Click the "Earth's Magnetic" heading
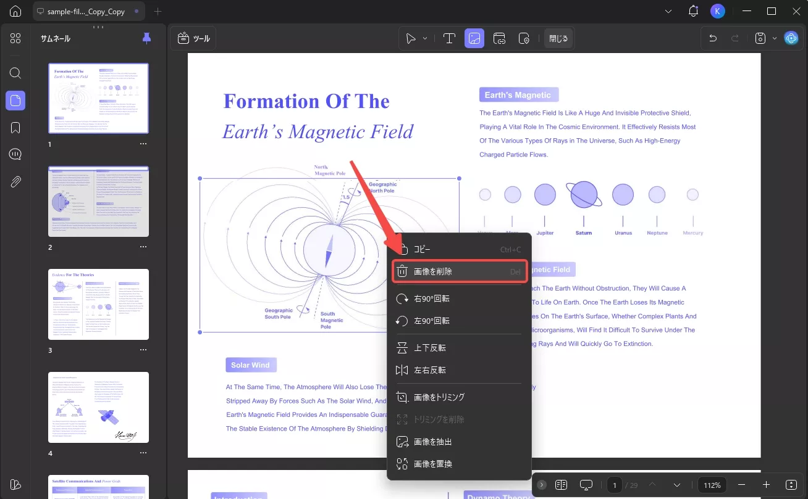Image resolution: width=808 pixels, height=499 pixels. (x=518, y=95)
